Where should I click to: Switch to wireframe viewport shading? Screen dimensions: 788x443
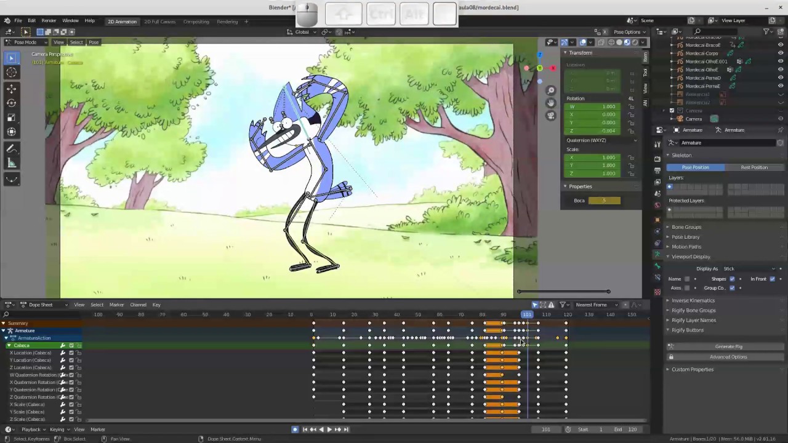point(611,42)
